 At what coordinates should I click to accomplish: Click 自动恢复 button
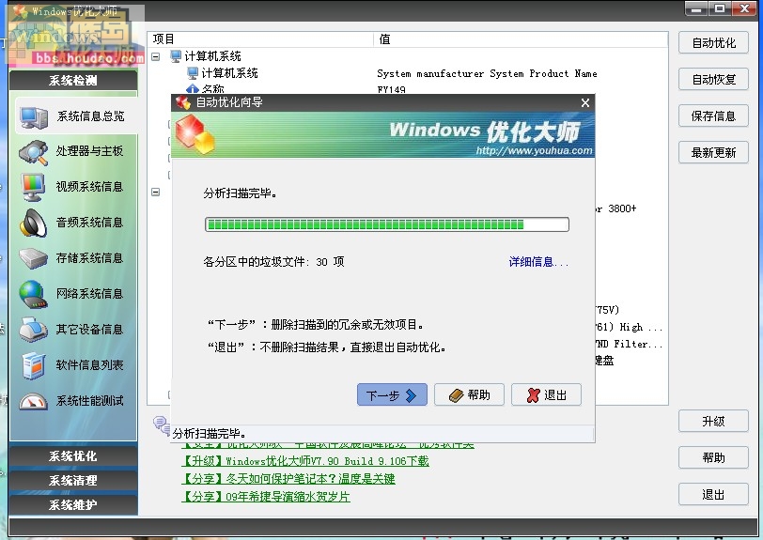tap(713, 79)
